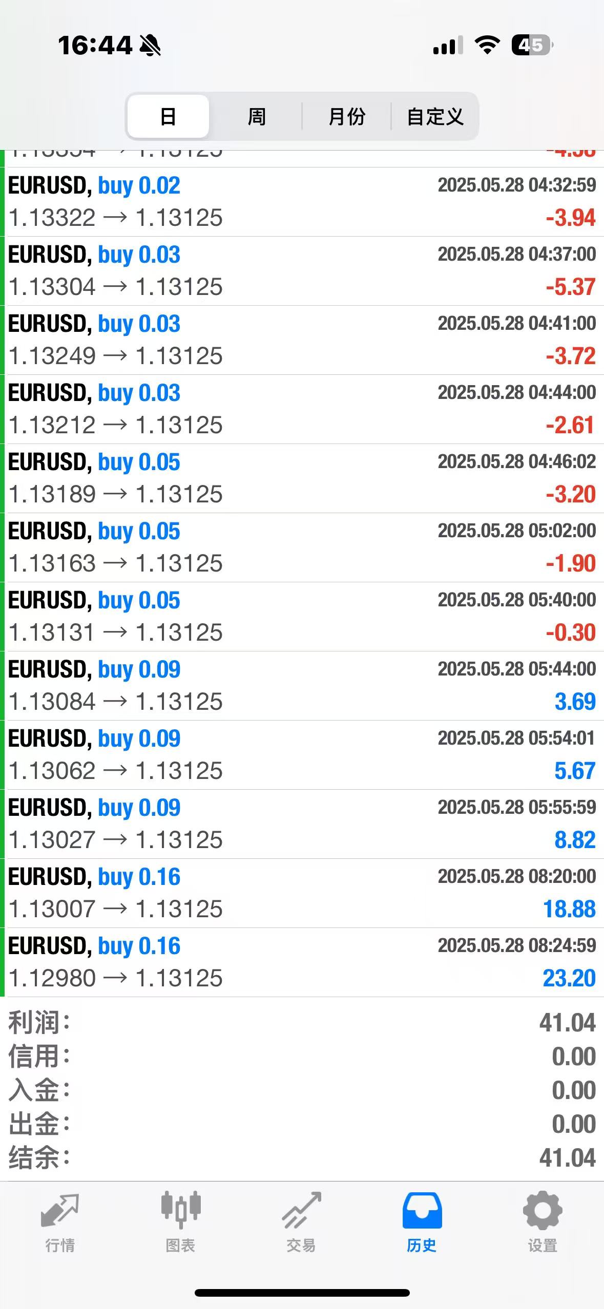
Task: Tap the cellular signal bars icon
Action: click(x=448, y=46)
